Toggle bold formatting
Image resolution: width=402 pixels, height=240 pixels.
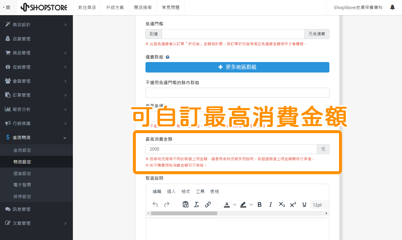[259, 204]
